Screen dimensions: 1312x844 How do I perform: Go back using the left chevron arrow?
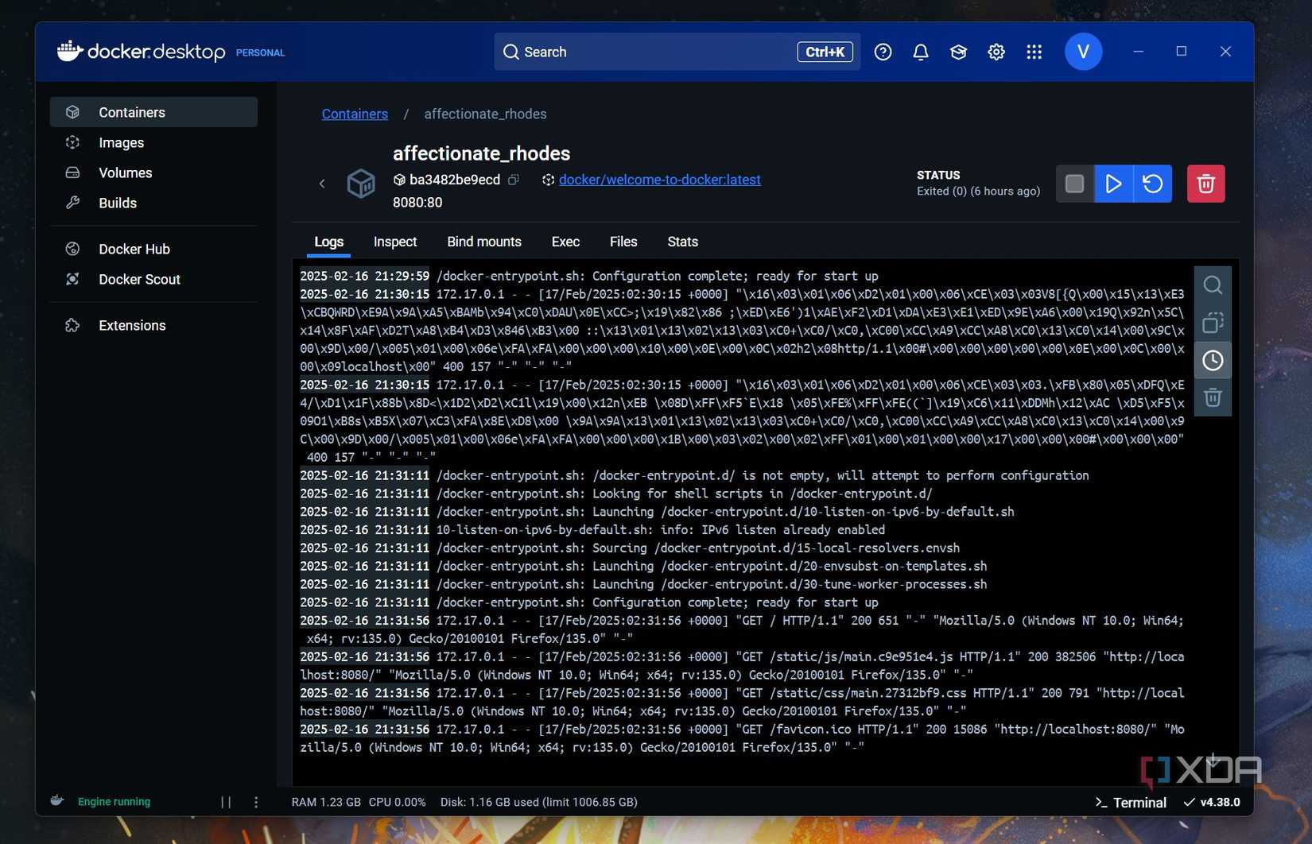(x=322, y=184)
